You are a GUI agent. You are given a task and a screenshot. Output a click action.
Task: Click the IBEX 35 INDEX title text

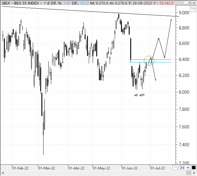(26, 3)
